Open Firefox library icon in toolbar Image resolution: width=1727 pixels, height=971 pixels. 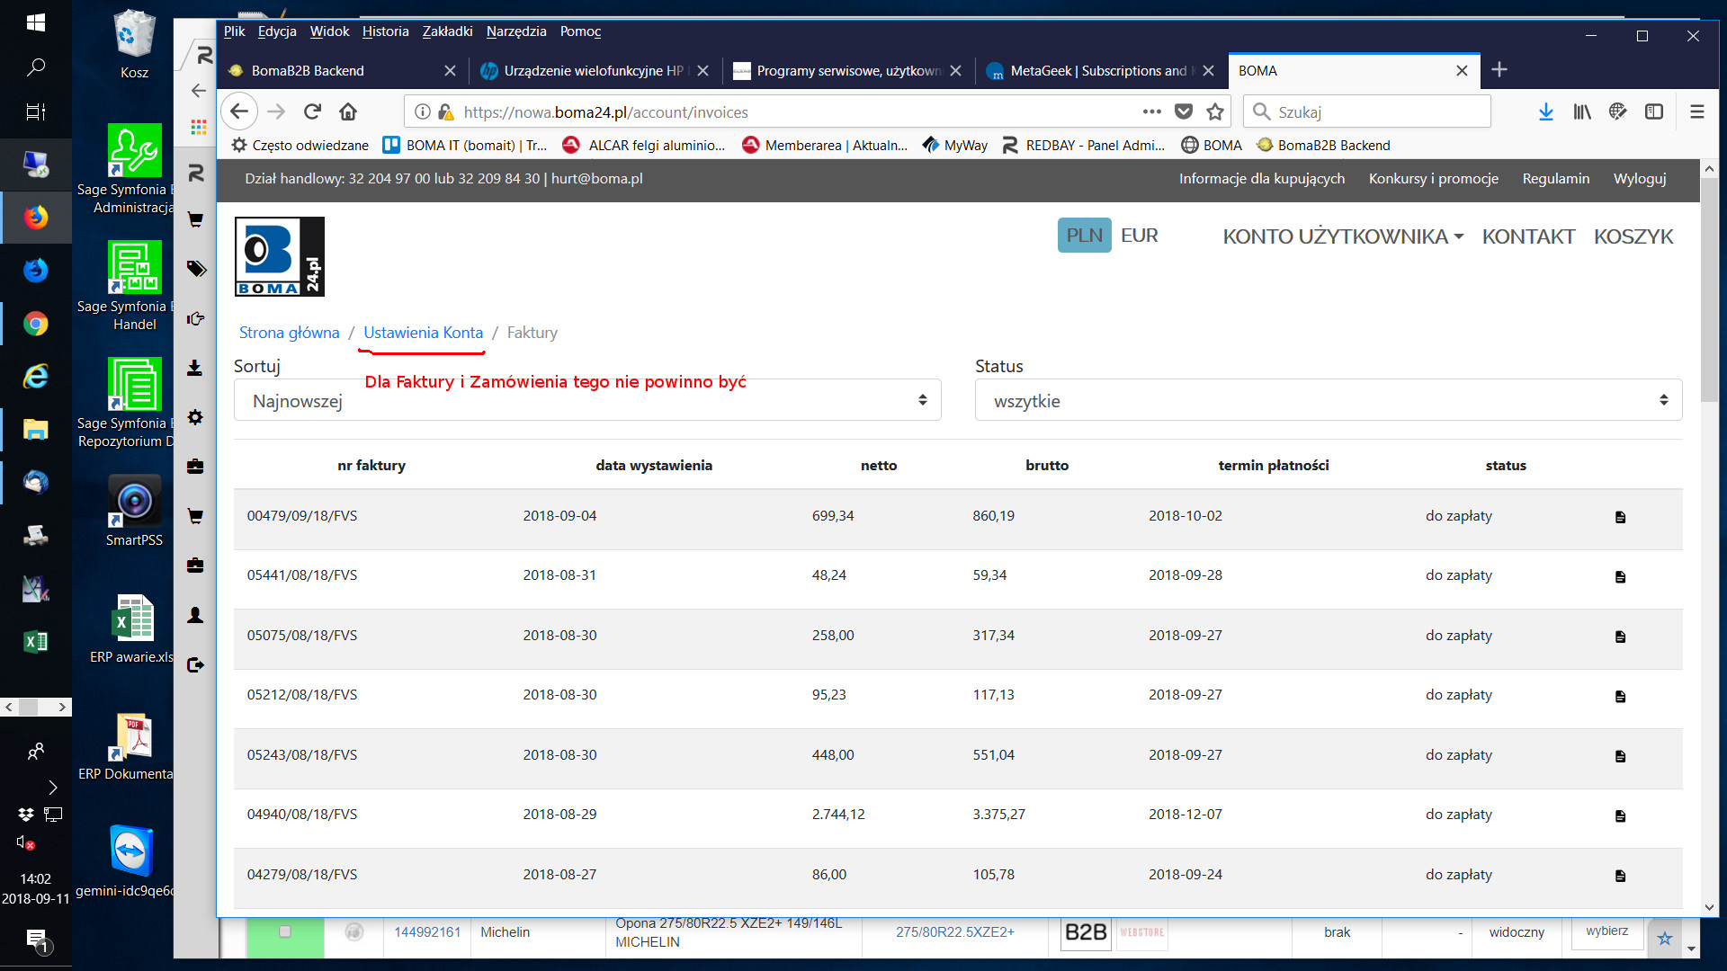pyautogui.click(x=1581, y=111)
